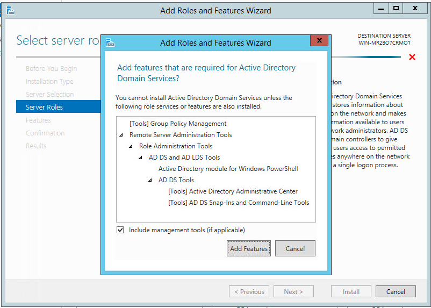Cancel the required features dialog
Viewport: 431px width, 308px height.
point(295,249)
